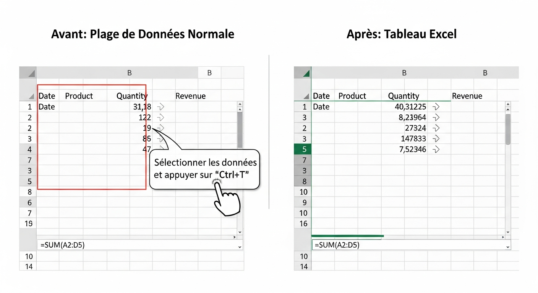Expand the formula bar chevron in the Avant sheet
The width and height of the screenshot is (538, 293).
[240, 247]
